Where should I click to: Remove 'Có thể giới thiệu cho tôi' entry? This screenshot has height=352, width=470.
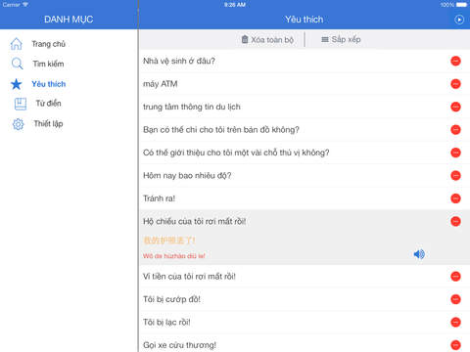click(455, 153)
